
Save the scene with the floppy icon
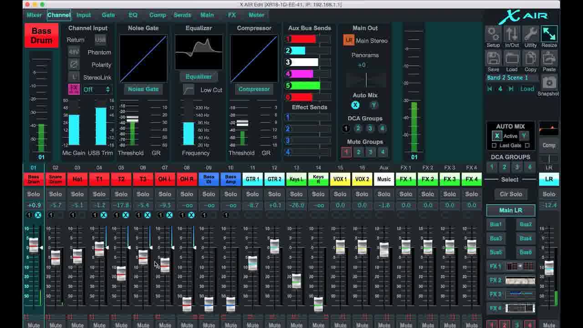point(493,58)
